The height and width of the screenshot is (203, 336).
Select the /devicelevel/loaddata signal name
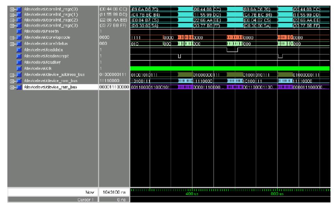click(x=43, y=50)
